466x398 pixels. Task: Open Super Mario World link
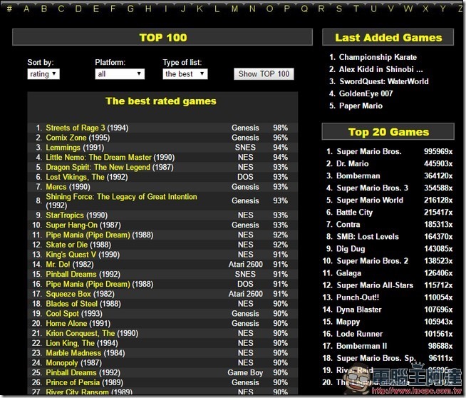[370, 200]
